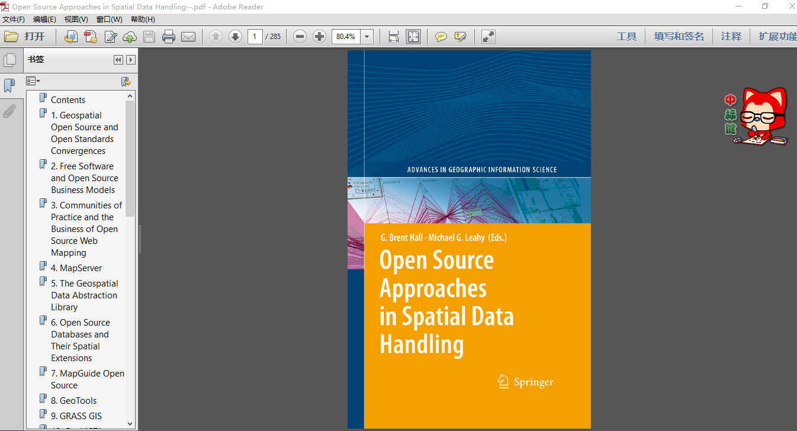Print the document with printer icon
The width and height of the screenshot is (797, 431).
point(169,37)
